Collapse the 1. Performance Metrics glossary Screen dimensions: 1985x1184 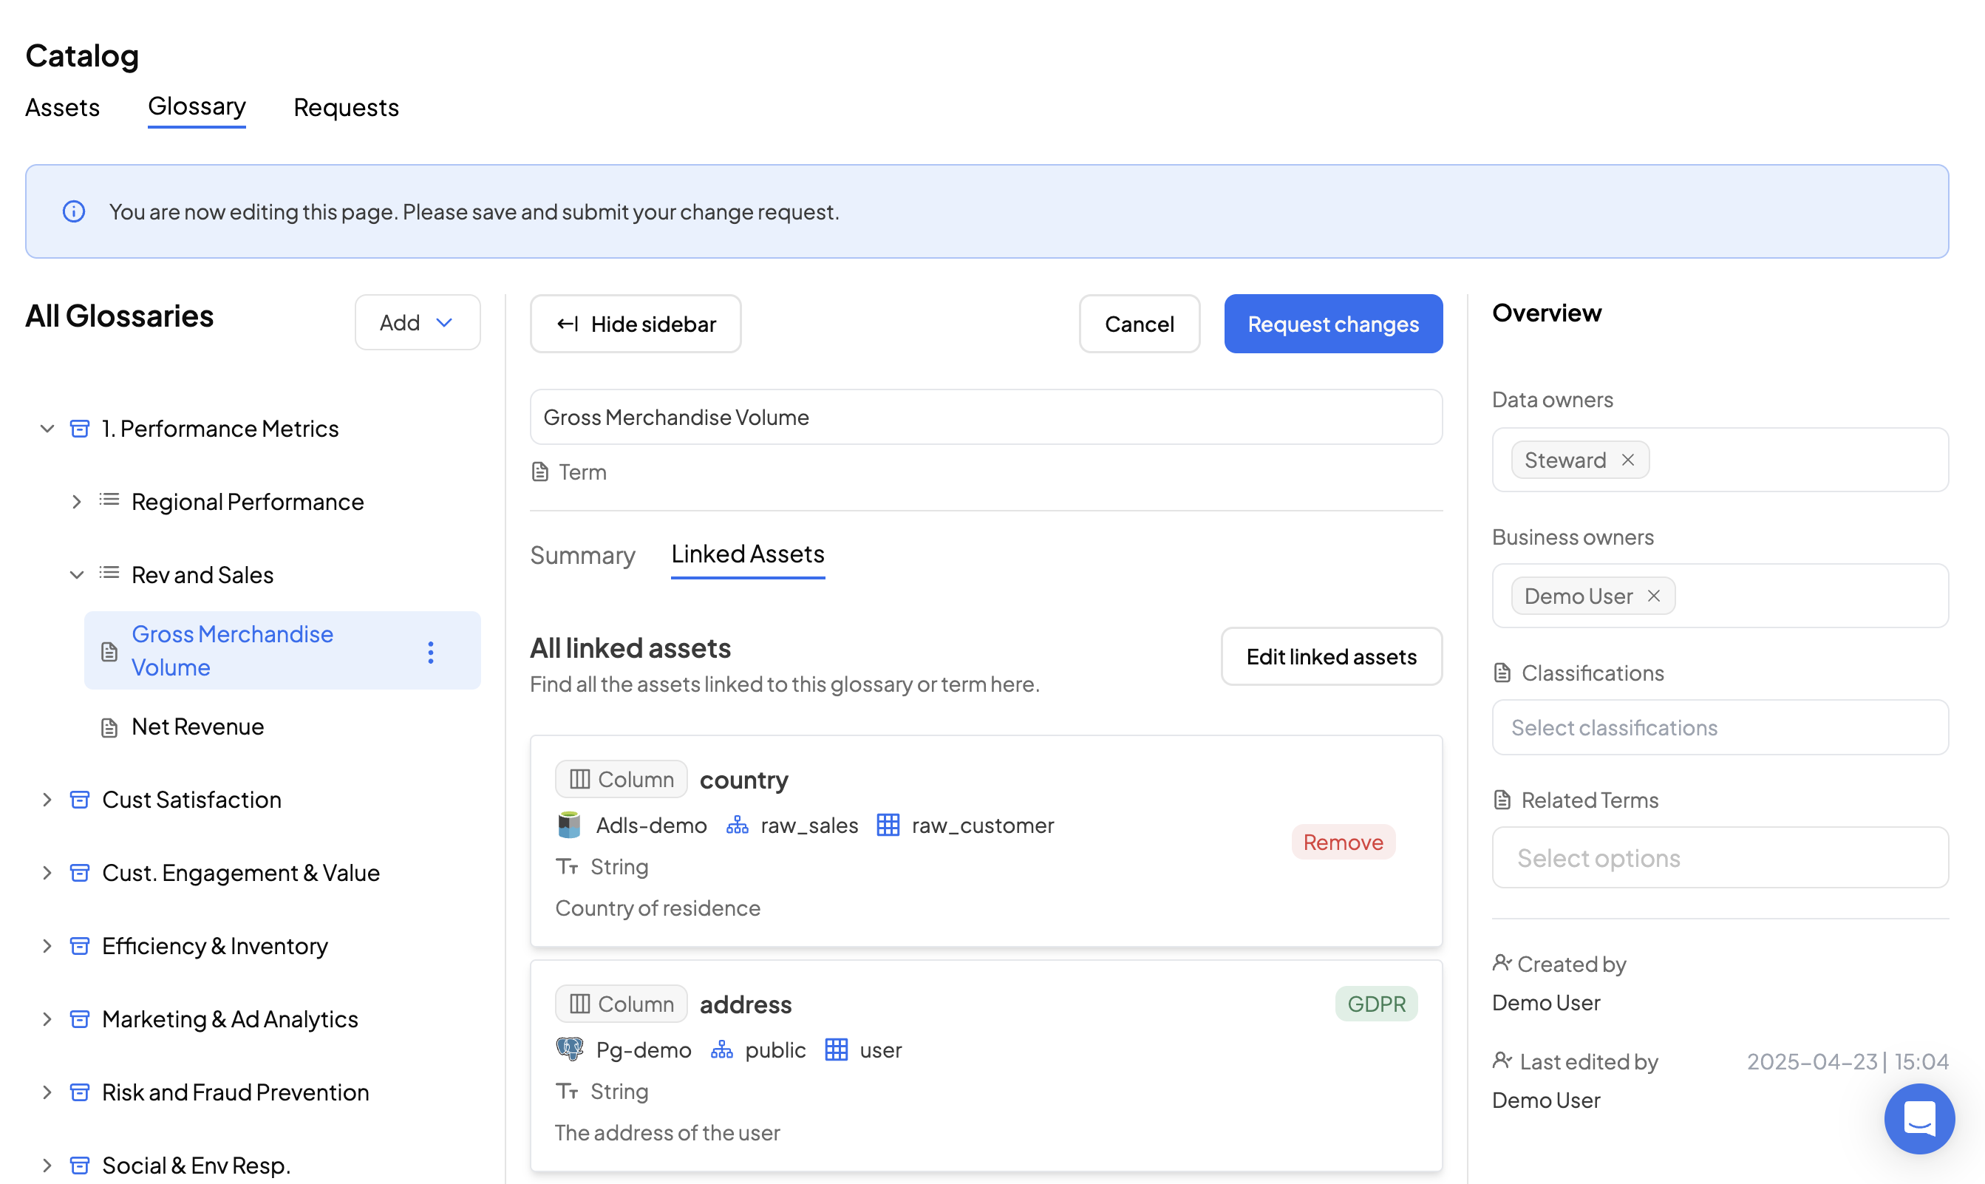click(x=47, y=429)
